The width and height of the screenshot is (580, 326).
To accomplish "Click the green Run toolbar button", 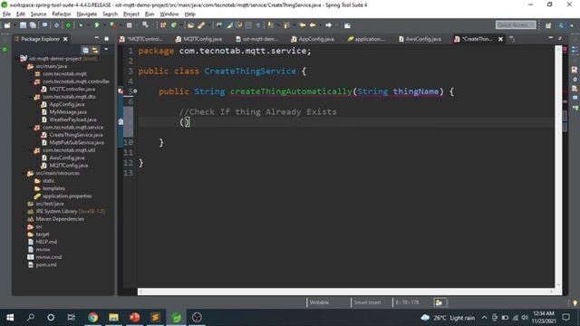I will 97,25.
